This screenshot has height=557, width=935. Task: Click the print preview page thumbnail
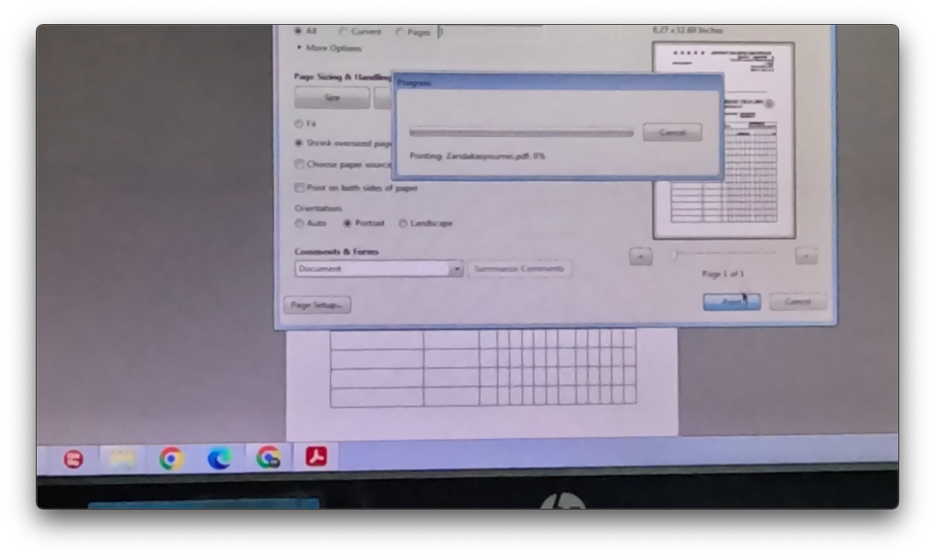pos(724,140)
